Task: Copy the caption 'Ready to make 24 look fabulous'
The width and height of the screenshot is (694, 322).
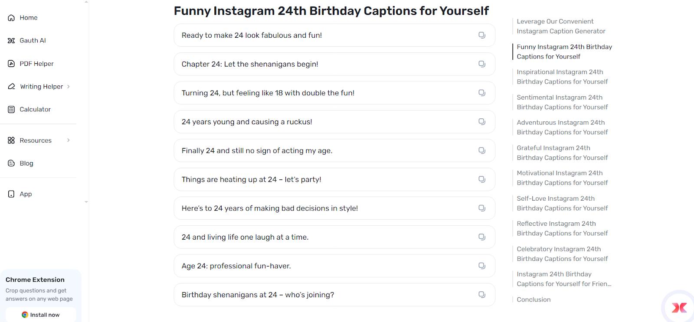Action: 481,35
